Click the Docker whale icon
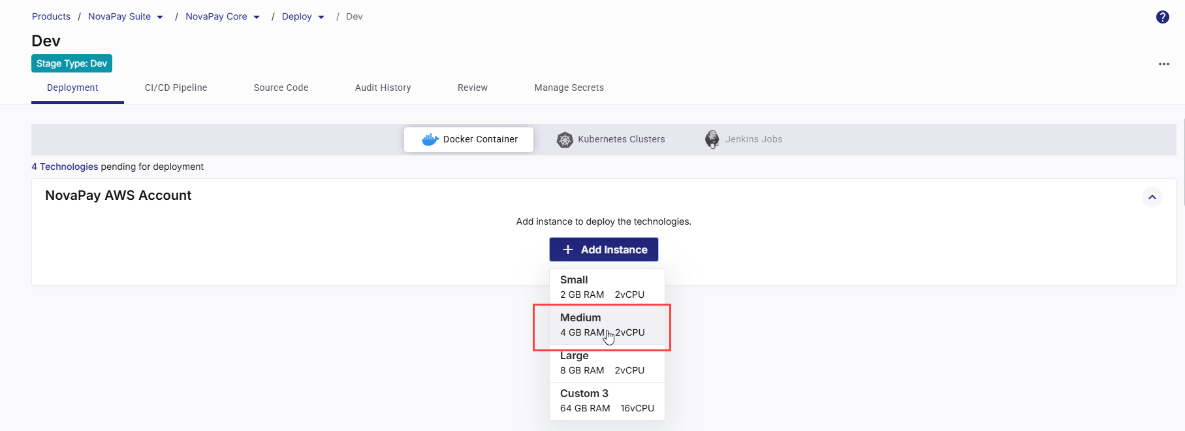 430,139
